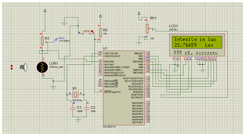The image size is (245, 136).
Task: Click the 'MCLR/Vpp/THV' pin label
Action: [113, 92]
